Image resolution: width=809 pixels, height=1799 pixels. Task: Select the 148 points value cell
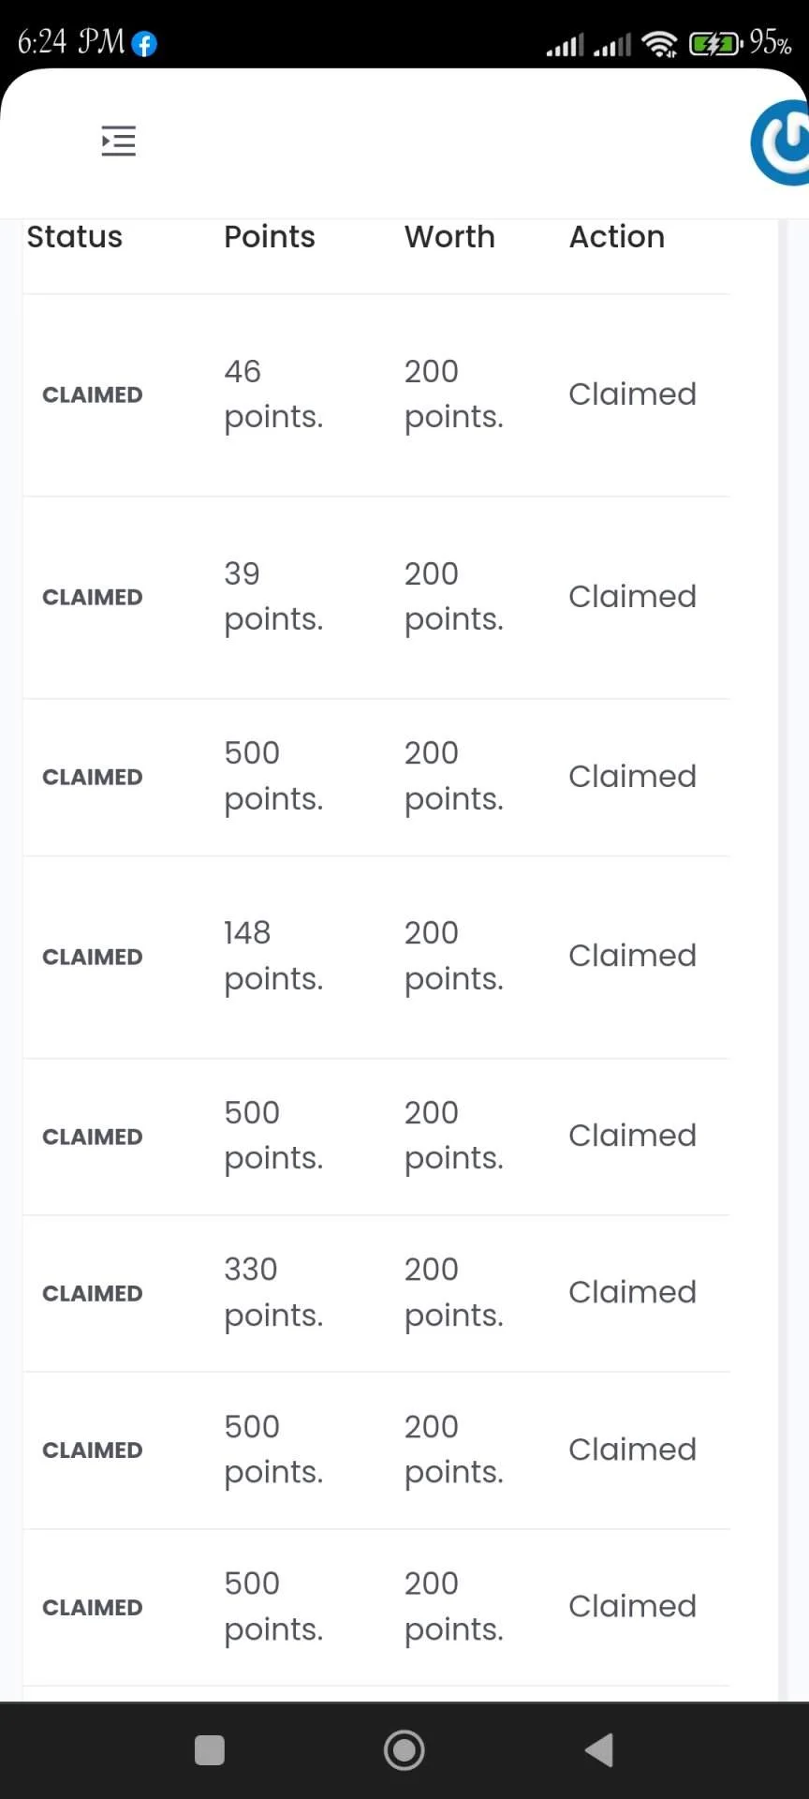[x=273, y=956]
